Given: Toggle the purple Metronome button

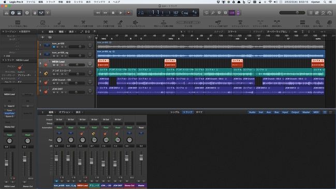Looking at the screenshot, I should [238, 13].
